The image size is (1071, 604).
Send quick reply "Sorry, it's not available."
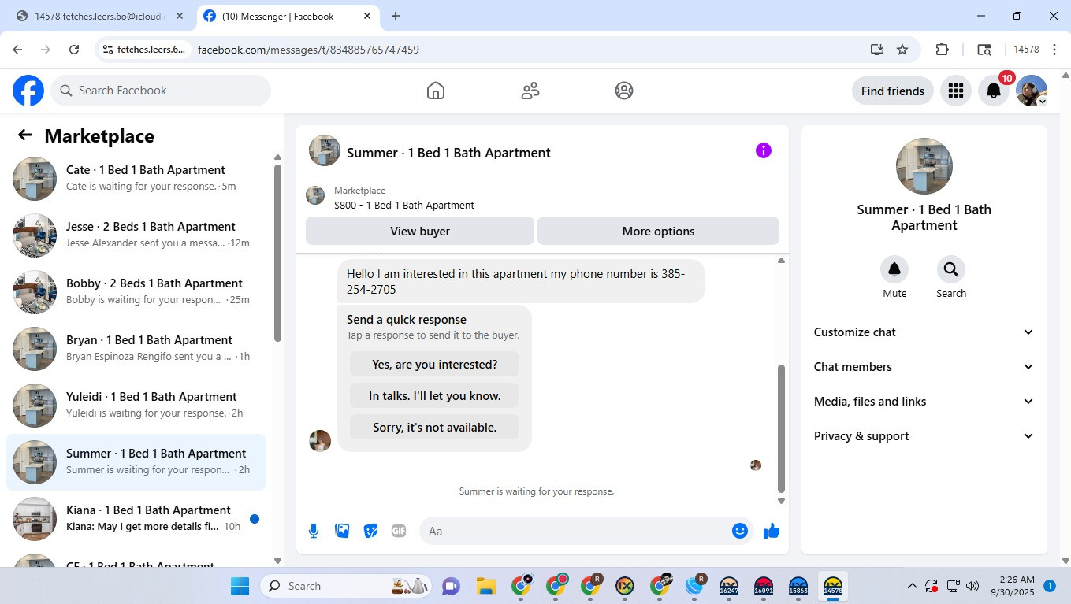coord(434,427)
